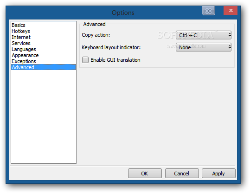The height and width of the screenshot is (193, 250).
Task: Select the Basics category
Action: 44,25
